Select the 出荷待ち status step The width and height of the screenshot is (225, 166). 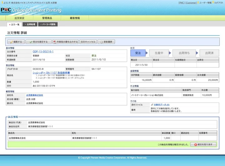tap(184, 53)
